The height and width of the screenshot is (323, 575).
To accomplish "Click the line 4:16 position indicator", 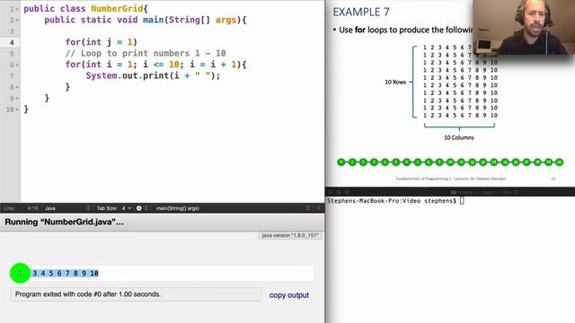I will (x=32, y=208).
